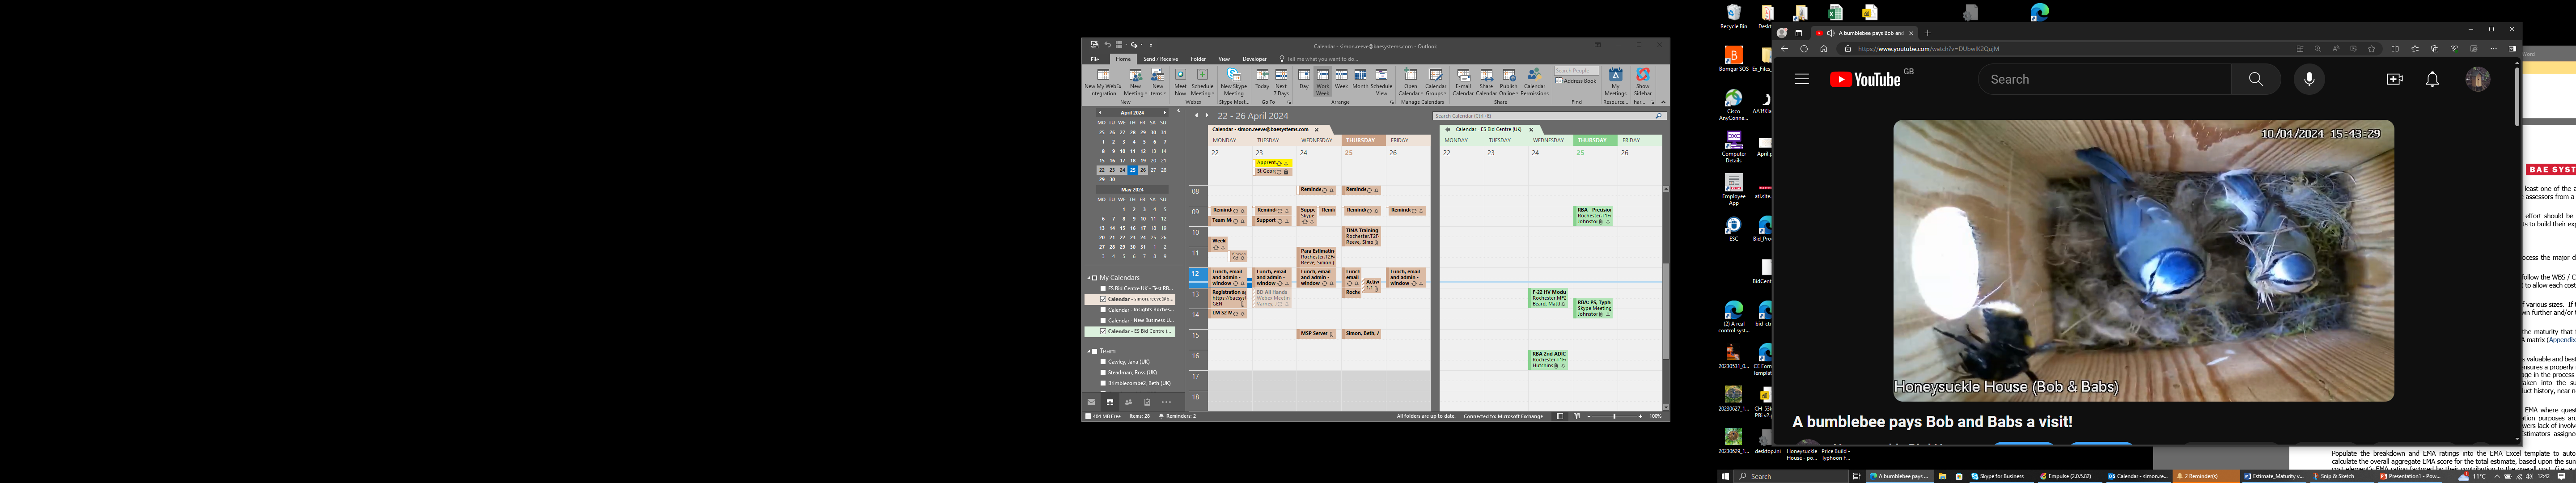The width and height of the screenshot is (2576, 483).
Task: Uncheck Calendar - simon.reeve calendar checkbox
Action: (x=1103, y=299)
